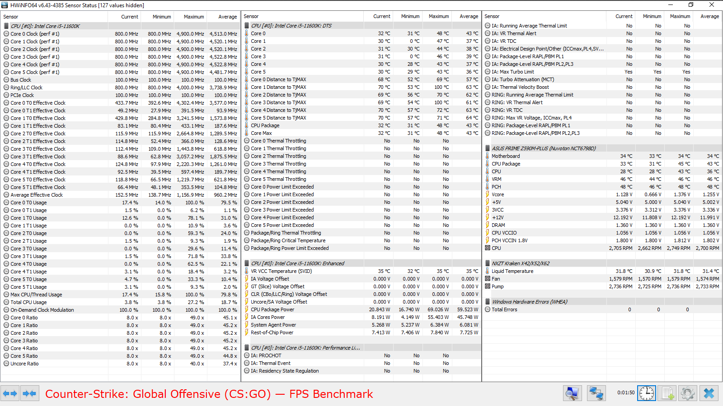Select the Total CPU Usage row

(121, 302)
